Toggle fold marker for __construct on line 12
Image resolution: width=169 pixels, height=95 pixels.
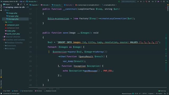[37, 9]
